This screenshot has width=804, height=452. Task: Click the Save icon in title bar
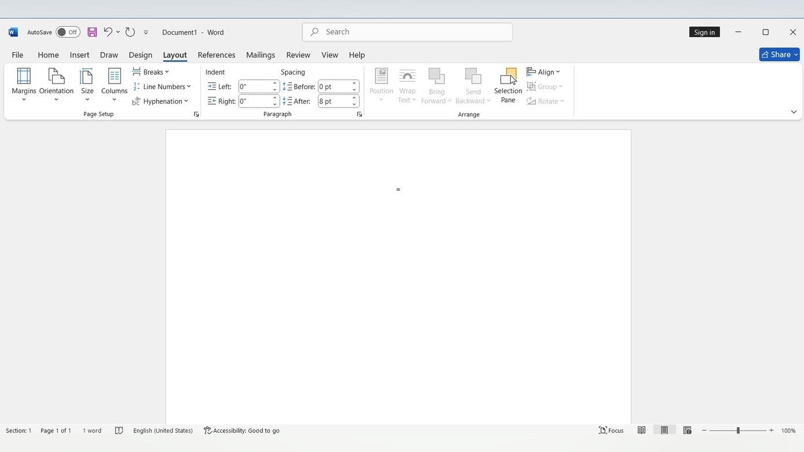click(92, 32)
